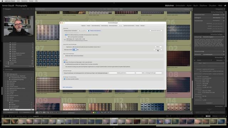This screenshot has width=228, height=128.
Task: Enable GPU für Bildverarbeitung verwenden checkbox
Action: click(x=66, y=35)
